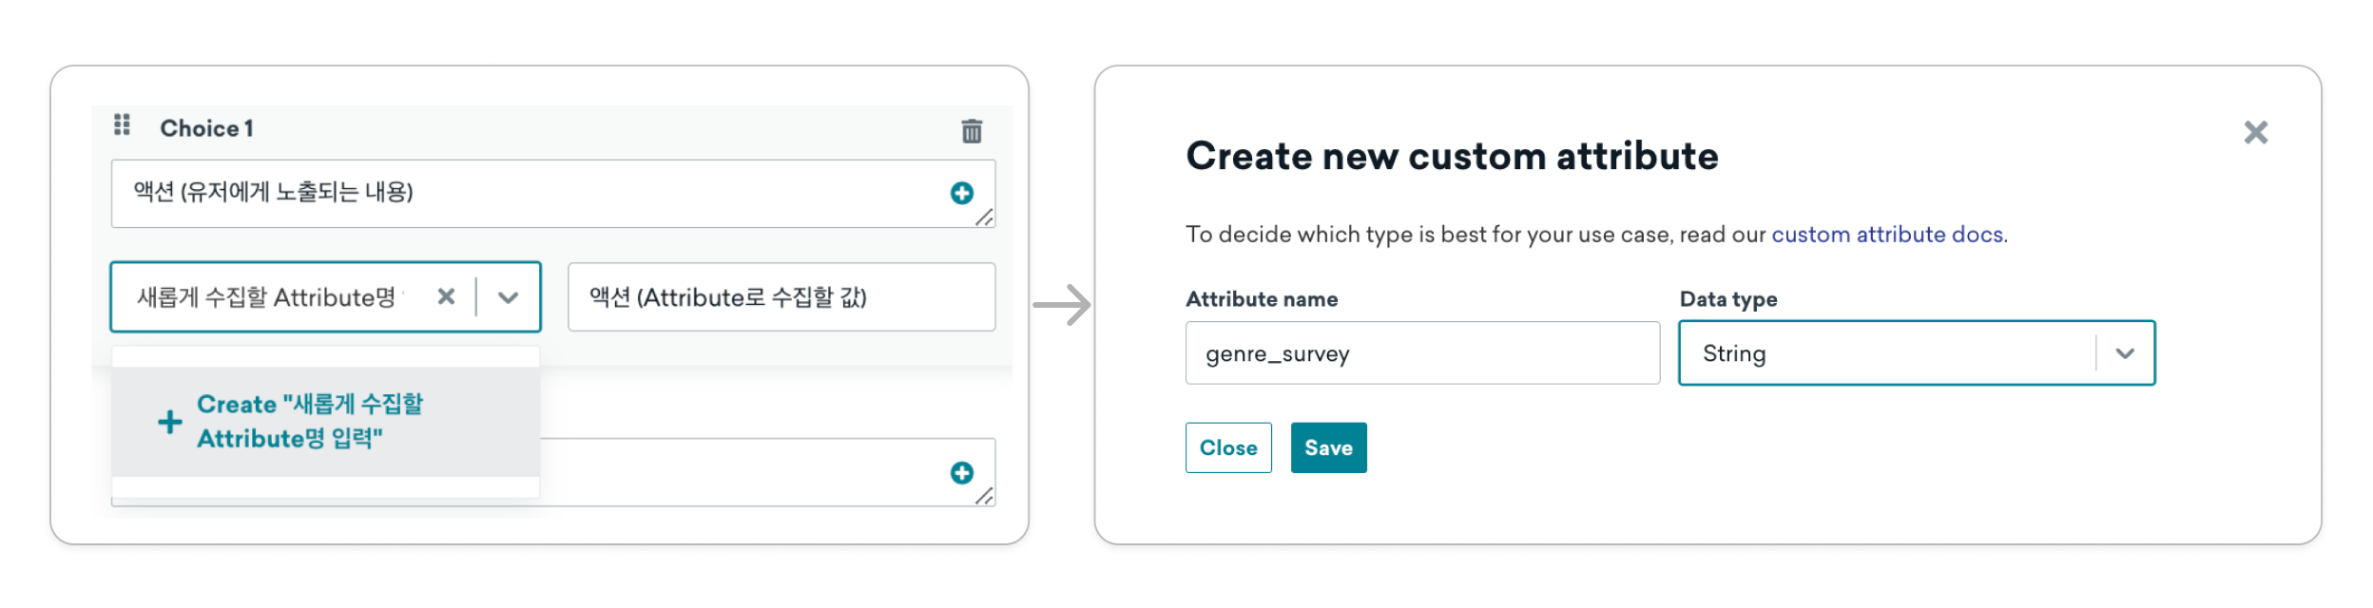
Task: Click the 액션 (Attribute로 수집할 값) input field
Action: 781,297
